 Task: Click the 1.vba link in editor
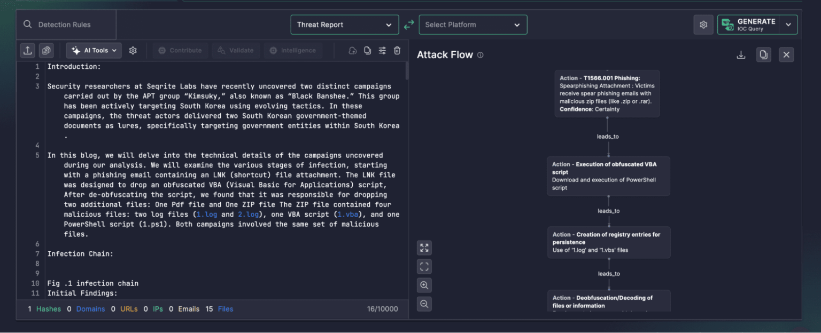click(348, 215)
